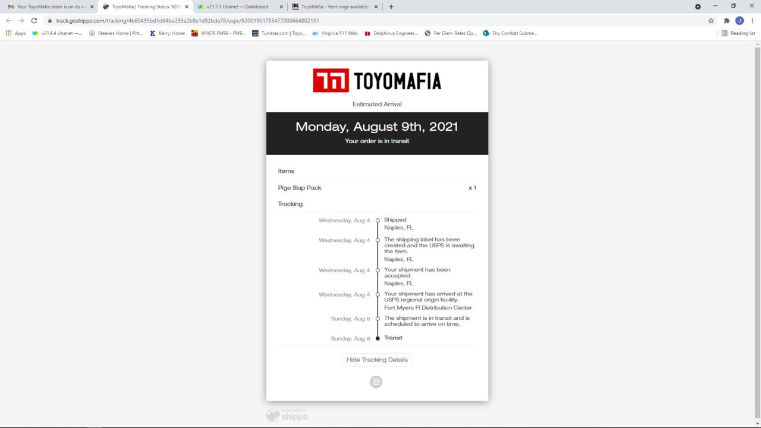The image size is (761, 428).
Task: Select the ToyoMafia Tracking Status tab
Action: coord(145,7)
